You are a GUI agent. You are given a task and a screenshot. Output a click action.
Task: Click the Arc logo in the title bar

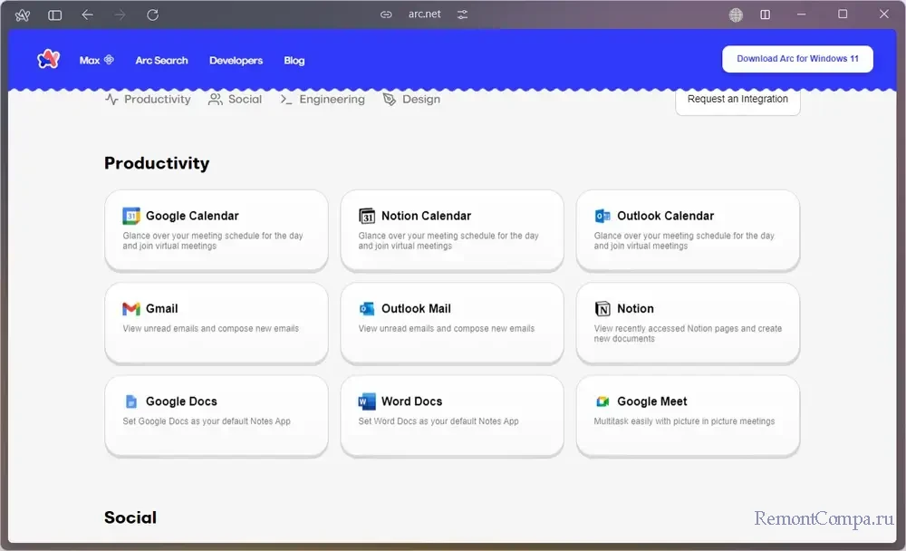pyautogui.click(x=23, y=14)
